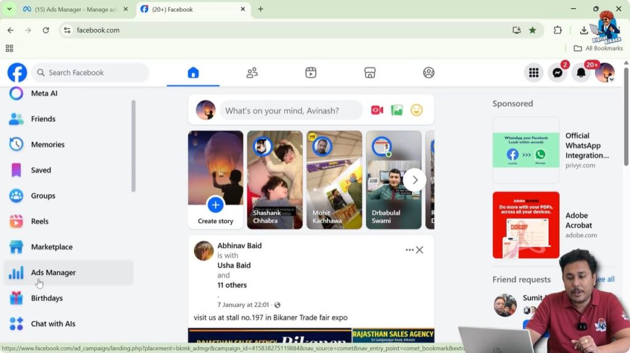Open Memories in the left sidebar
This screenshot has height=353, width=630.
coord(68,145)
